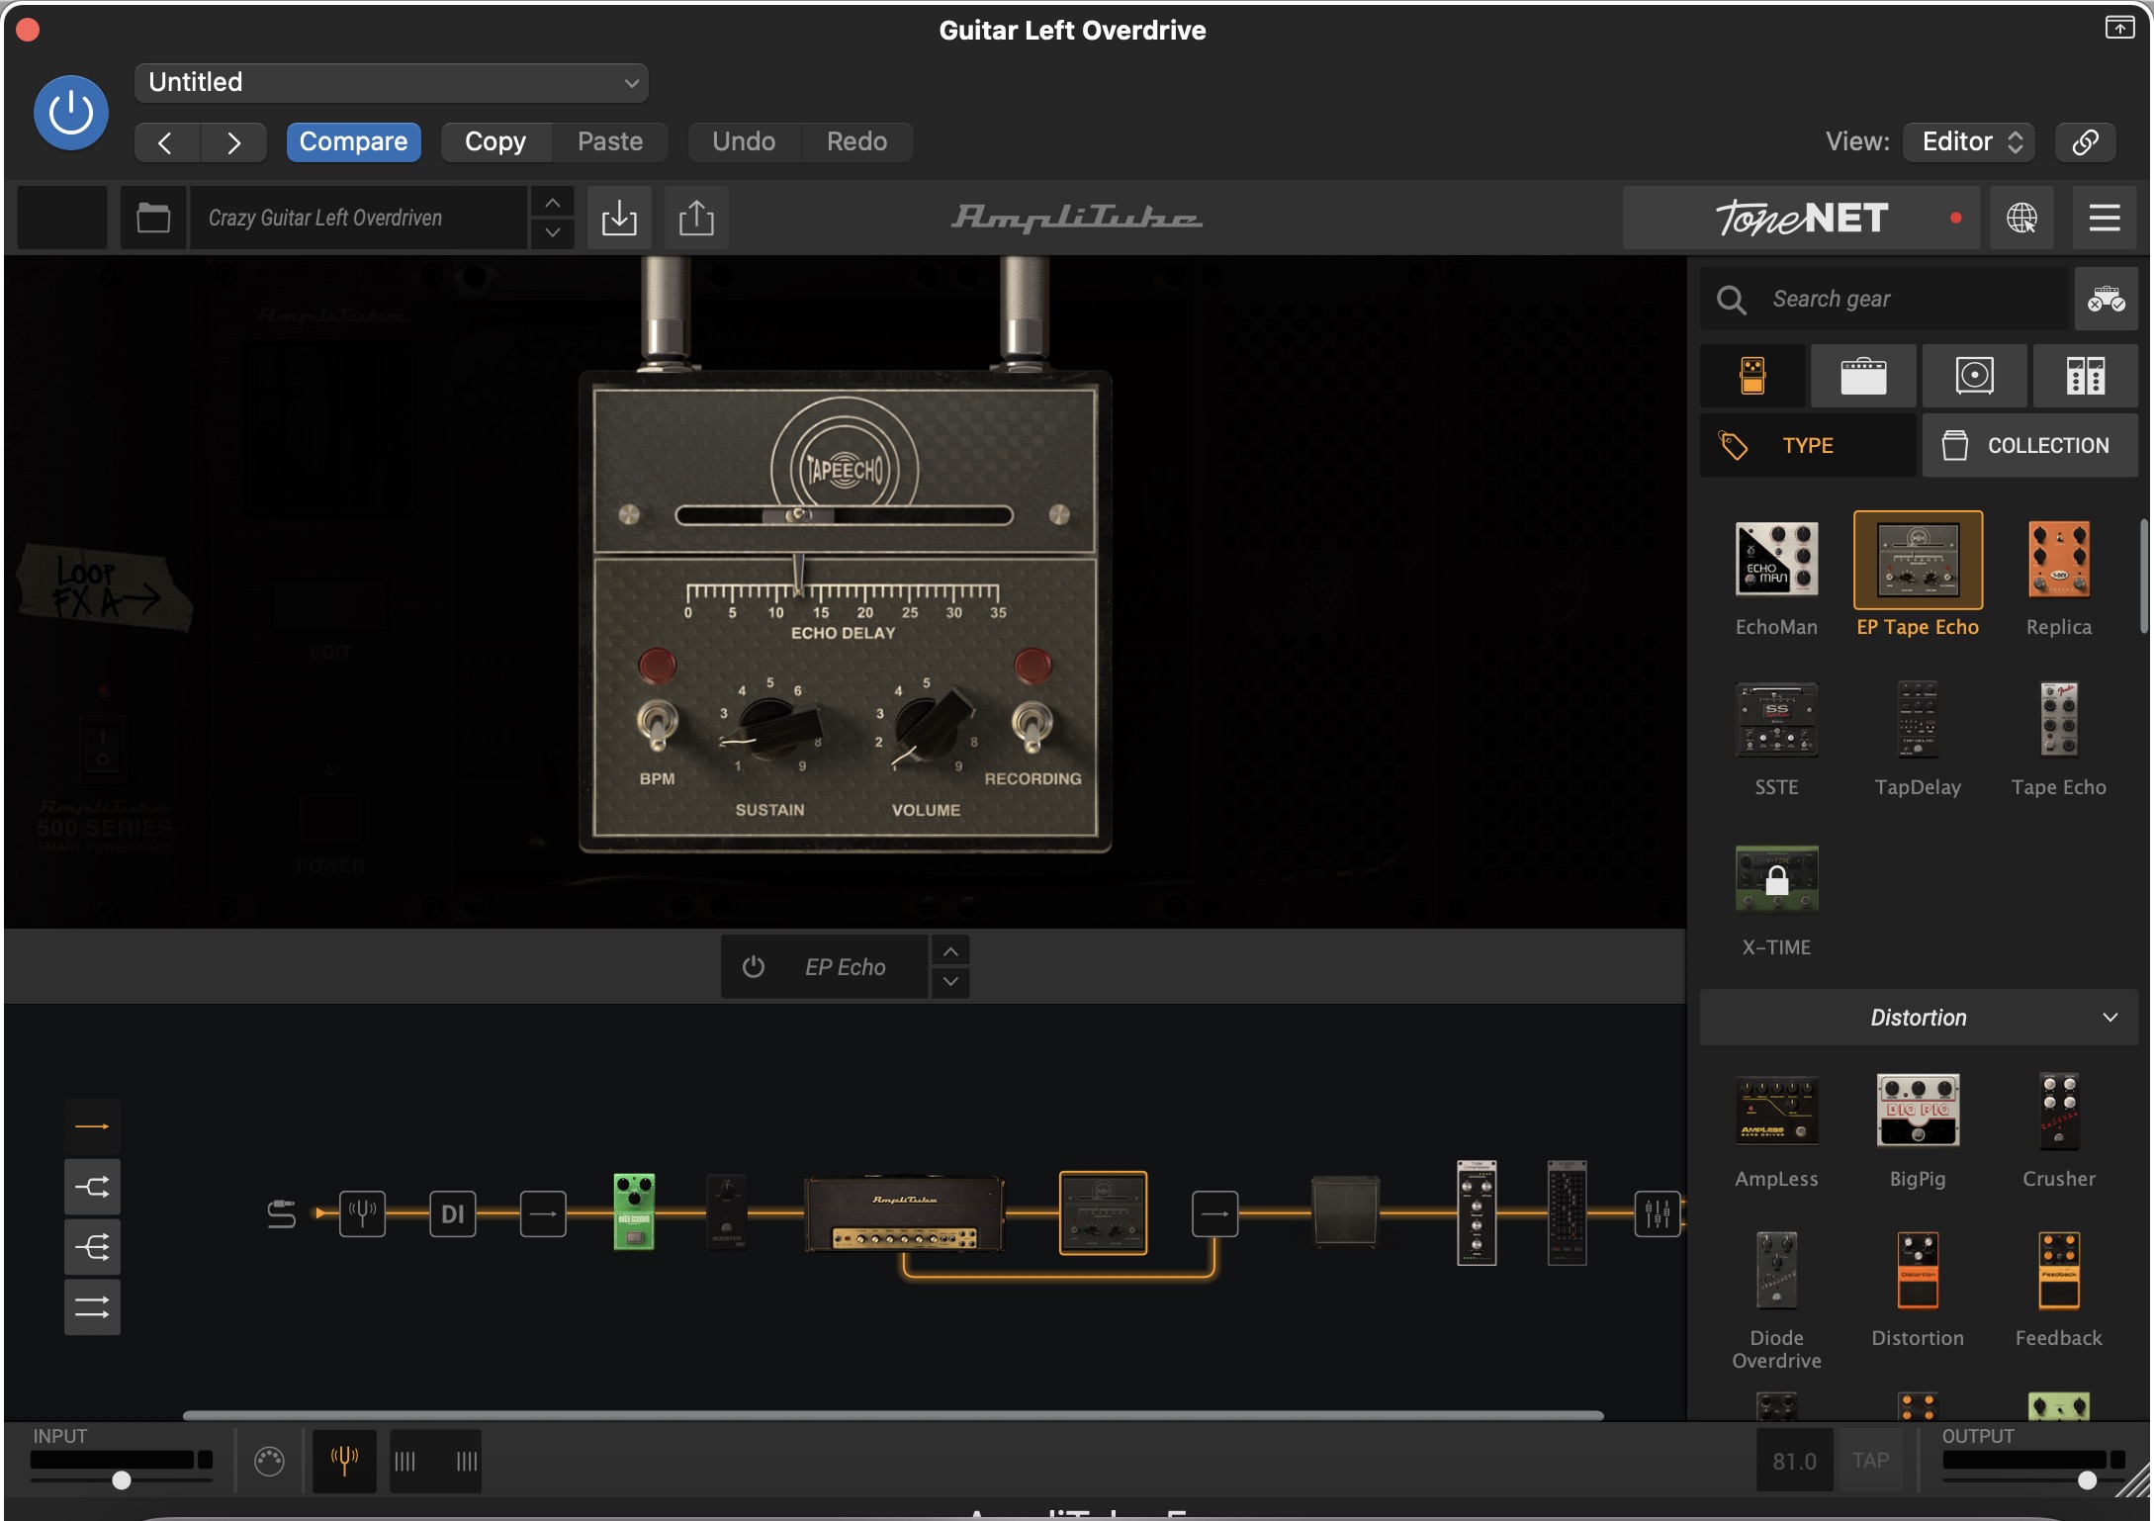Click the VOLUME knob on tape echo
2154x1521 pixels.
pos(930,728)
